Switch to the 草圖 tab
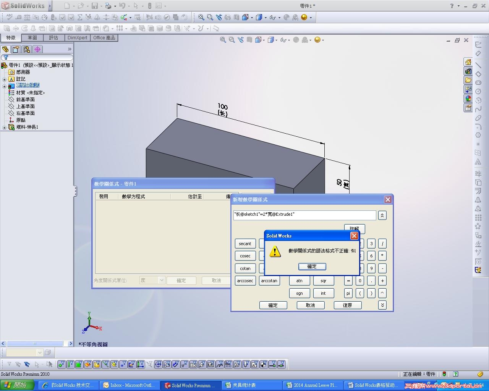 (x=32, y=38)
